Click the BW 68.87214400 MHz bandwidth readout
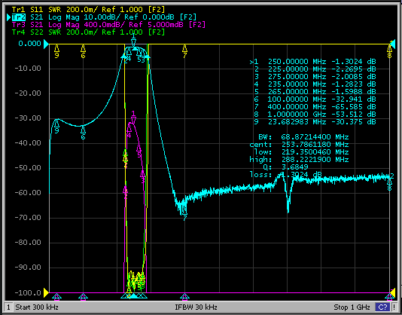The height and width of the screenshot is (315, 402). [303, 137]
